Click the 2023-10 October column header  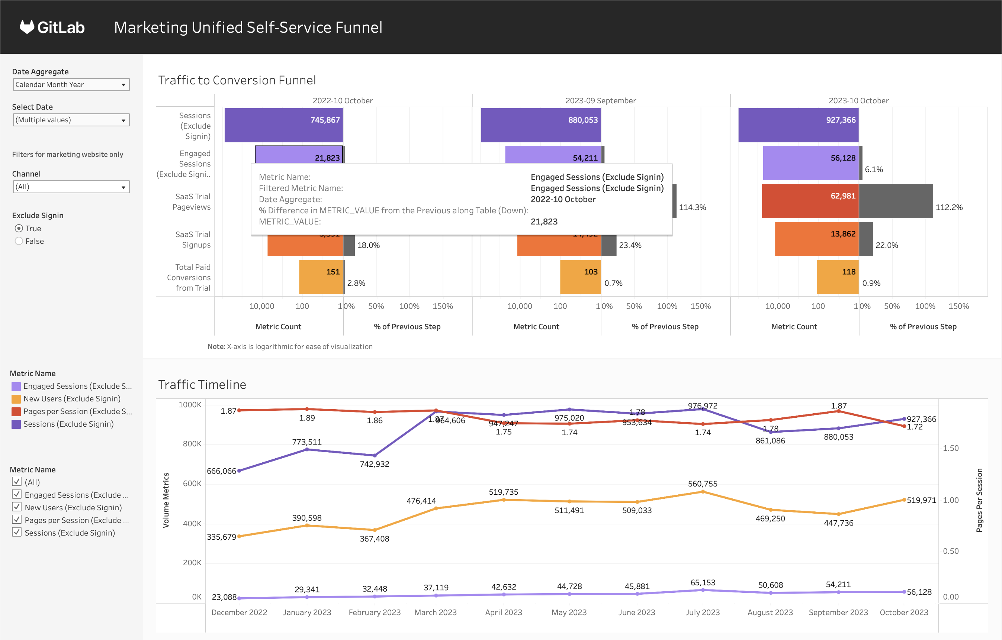(x=858, y=101)
